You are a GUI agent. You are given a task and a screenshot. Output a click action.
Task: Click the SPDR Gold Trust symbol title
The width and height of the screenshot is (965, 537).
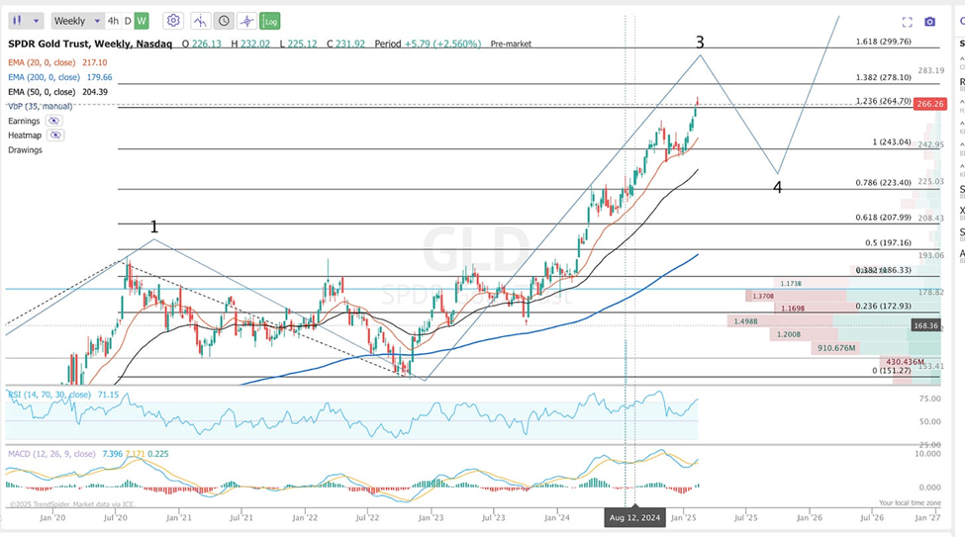tap(90, 44)
